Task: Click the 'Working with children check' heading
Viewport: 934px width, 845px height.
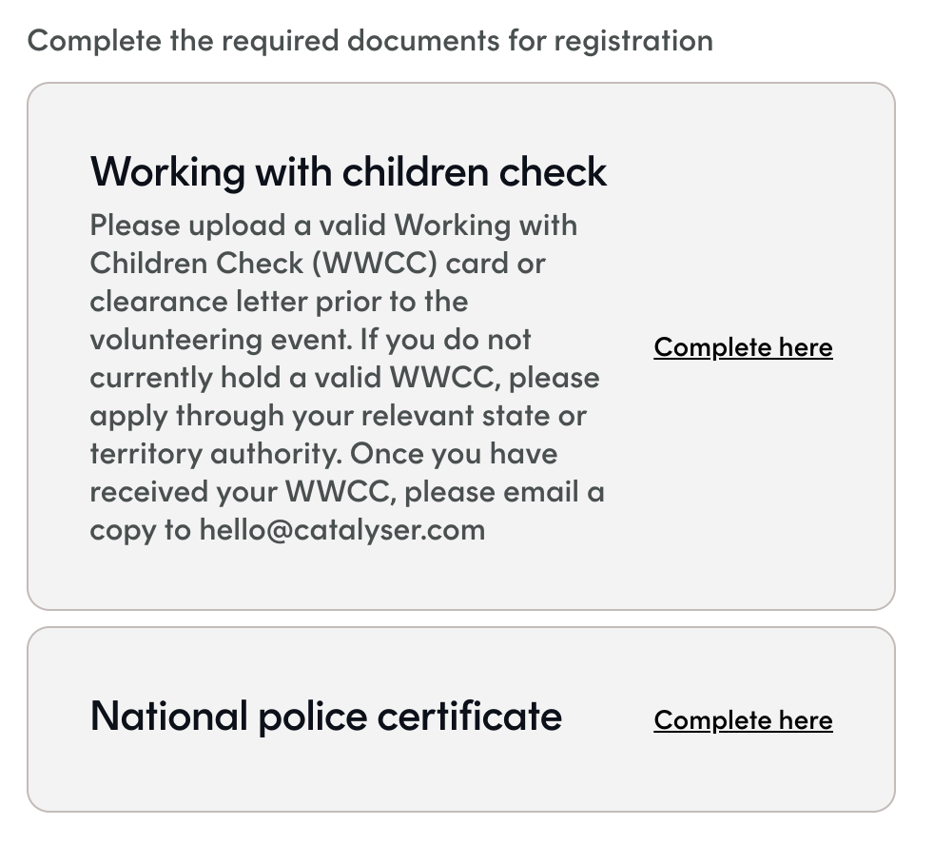Action: [x=348, y=172]
